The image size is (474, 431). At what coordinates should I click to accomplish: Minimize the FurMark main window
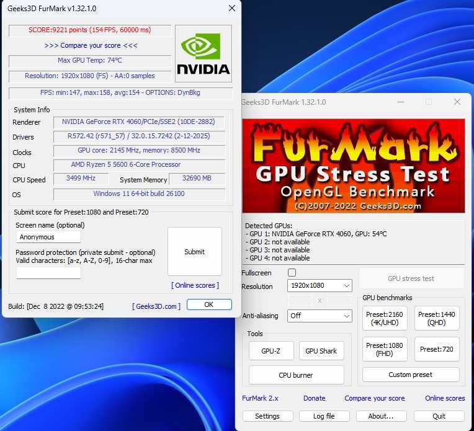tap(401, 102)
